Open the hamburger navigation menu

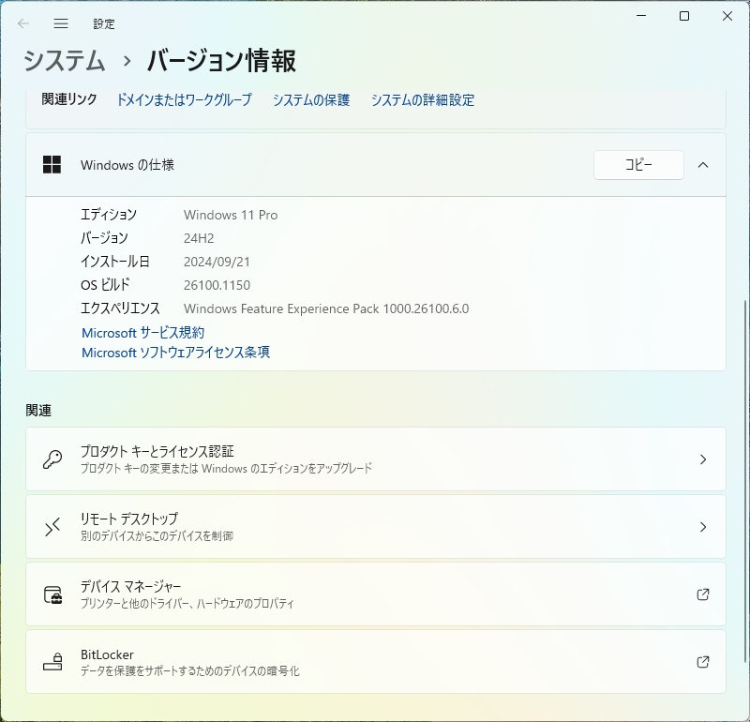click(x=61, y=23)
